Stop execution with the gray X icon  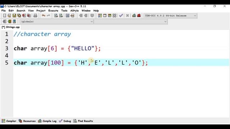(x=128, y=15)
